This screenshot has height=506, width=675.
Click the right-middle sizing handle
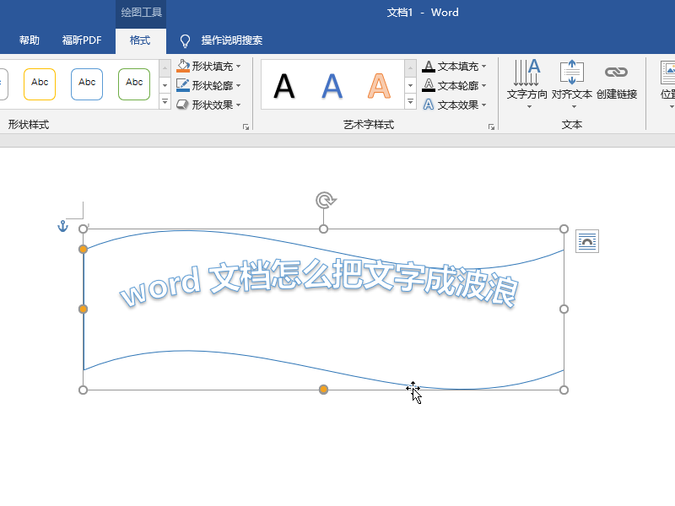tap(564, 309)
